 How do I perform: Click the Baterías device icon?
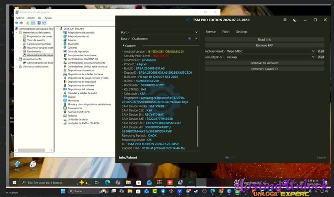point(65,40)
